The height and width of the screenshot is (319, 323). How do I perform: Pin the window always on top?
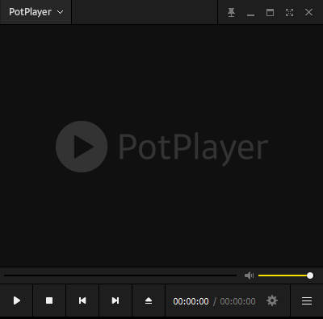coord(231,12)
